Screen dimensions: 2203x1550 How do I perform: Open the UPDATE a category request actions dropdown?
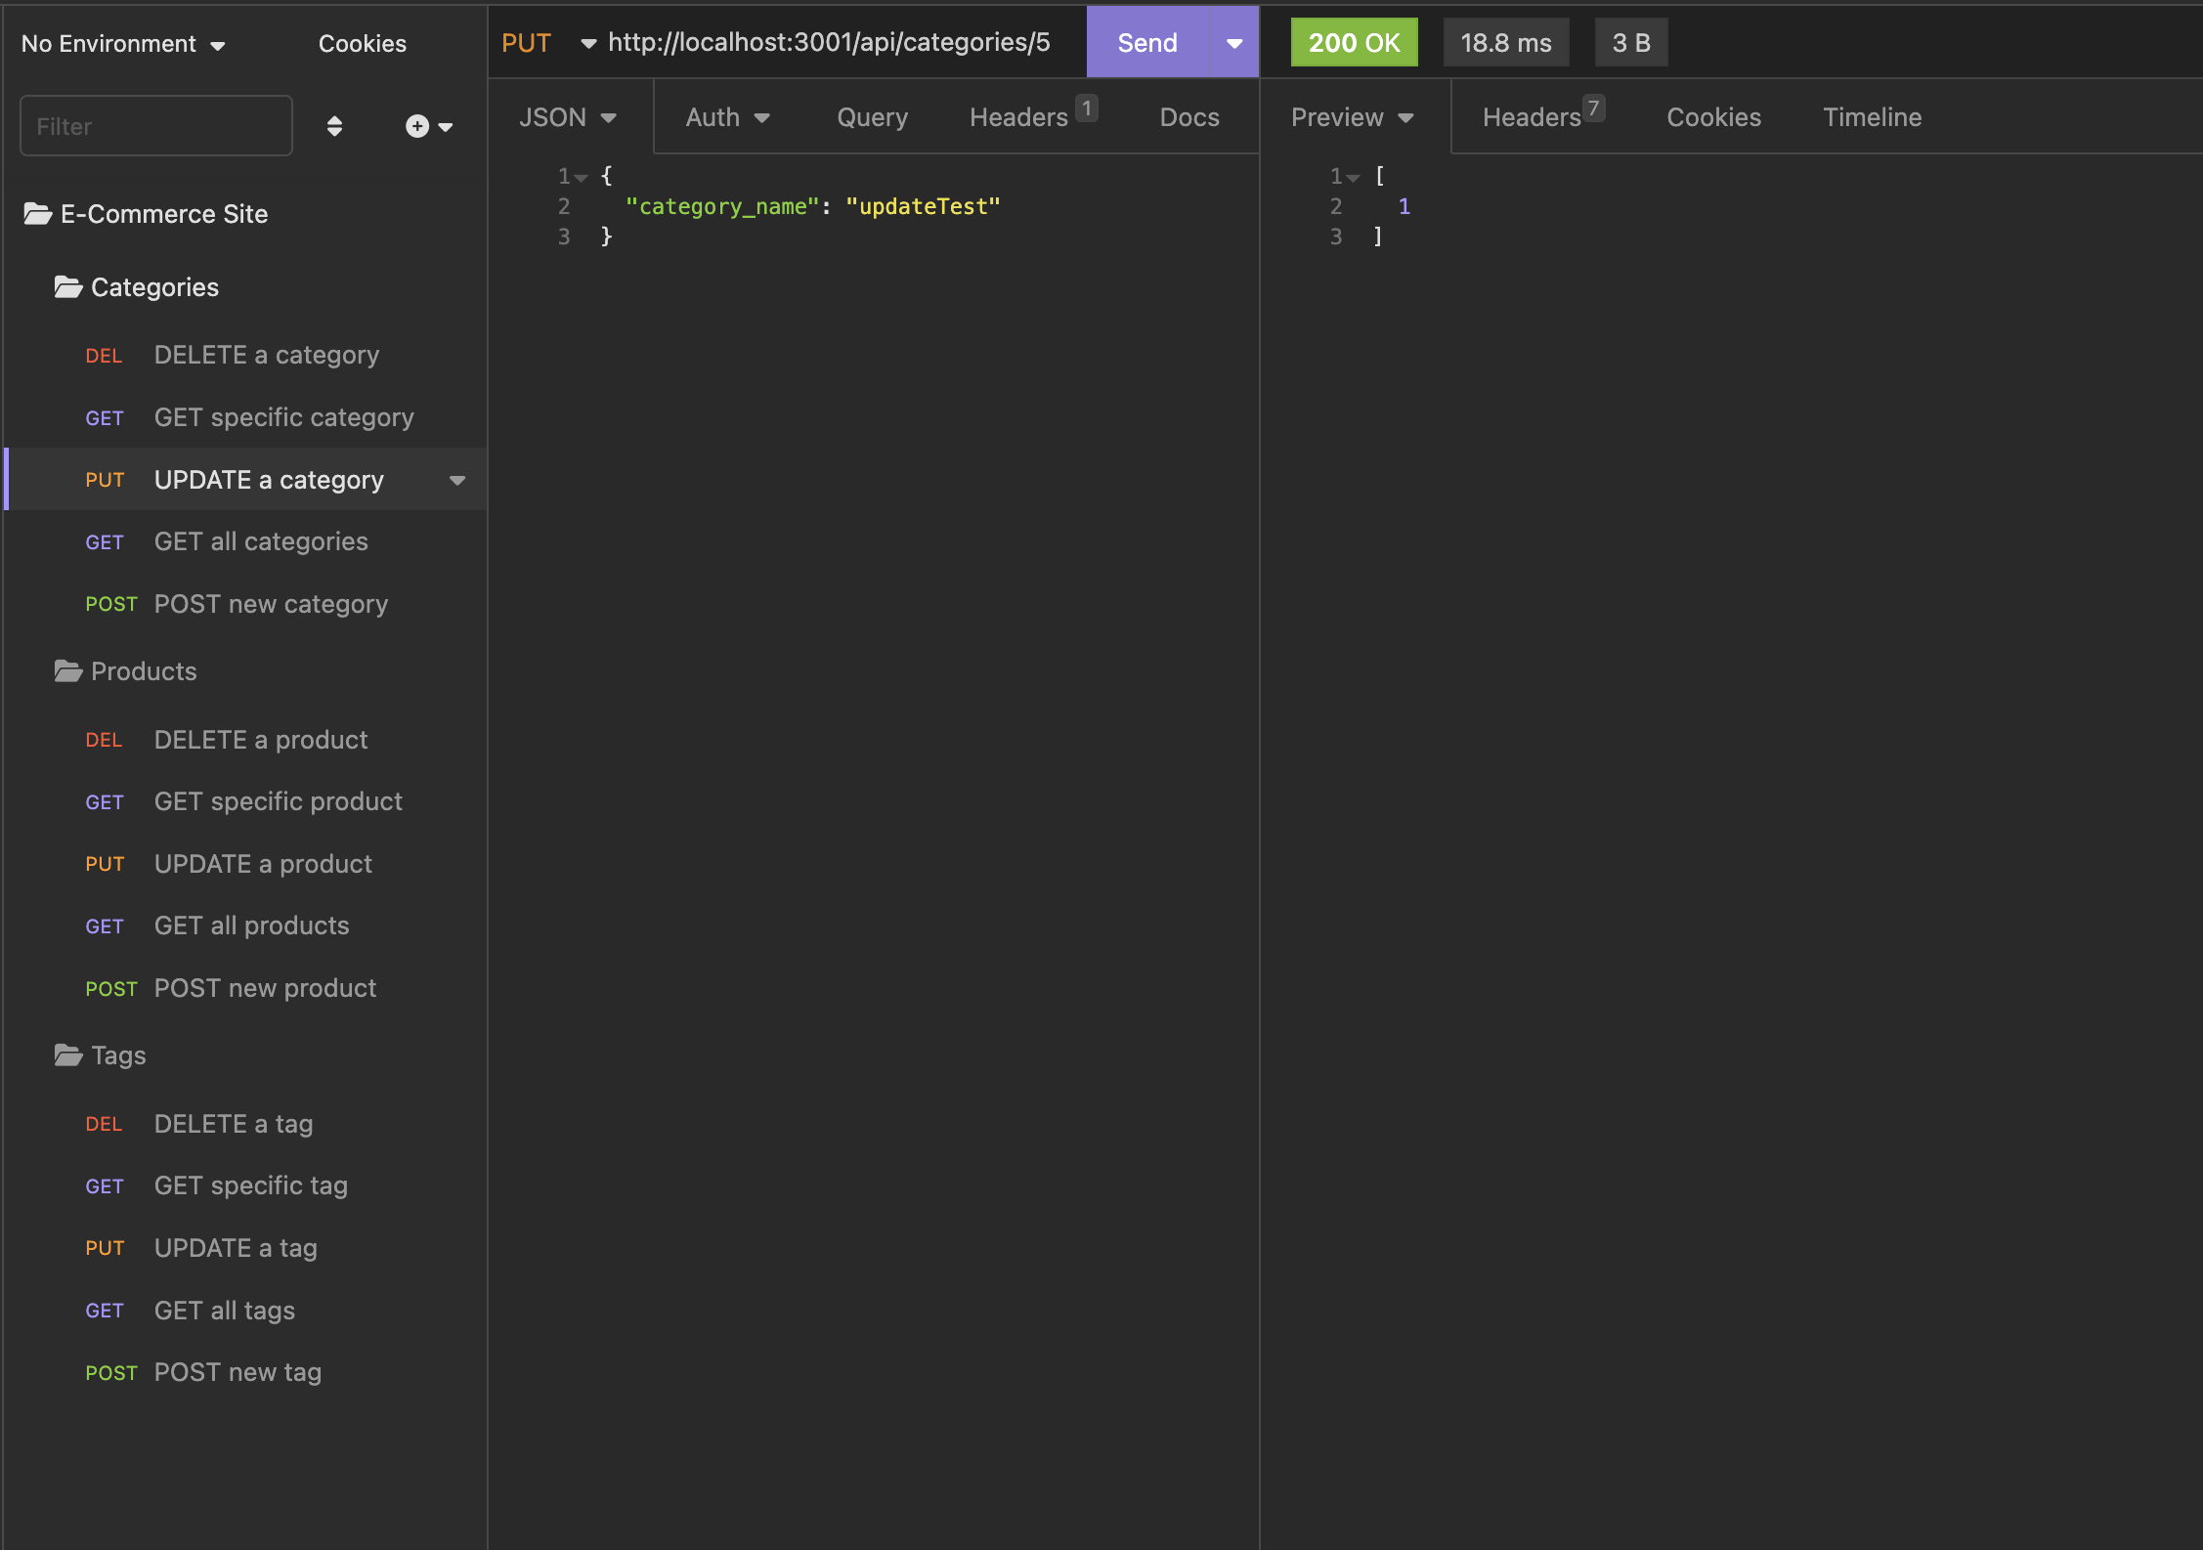[x=456, y=480]
